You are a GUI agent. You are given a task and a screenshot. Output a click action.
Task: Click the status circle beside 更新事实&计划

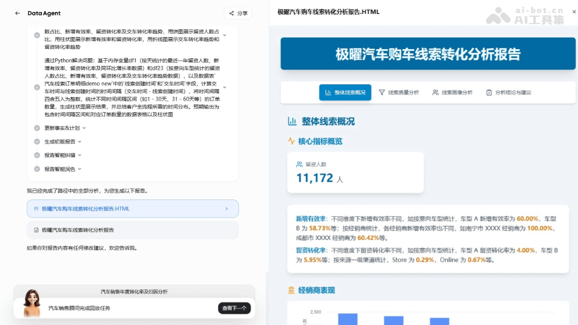point(37,128)
